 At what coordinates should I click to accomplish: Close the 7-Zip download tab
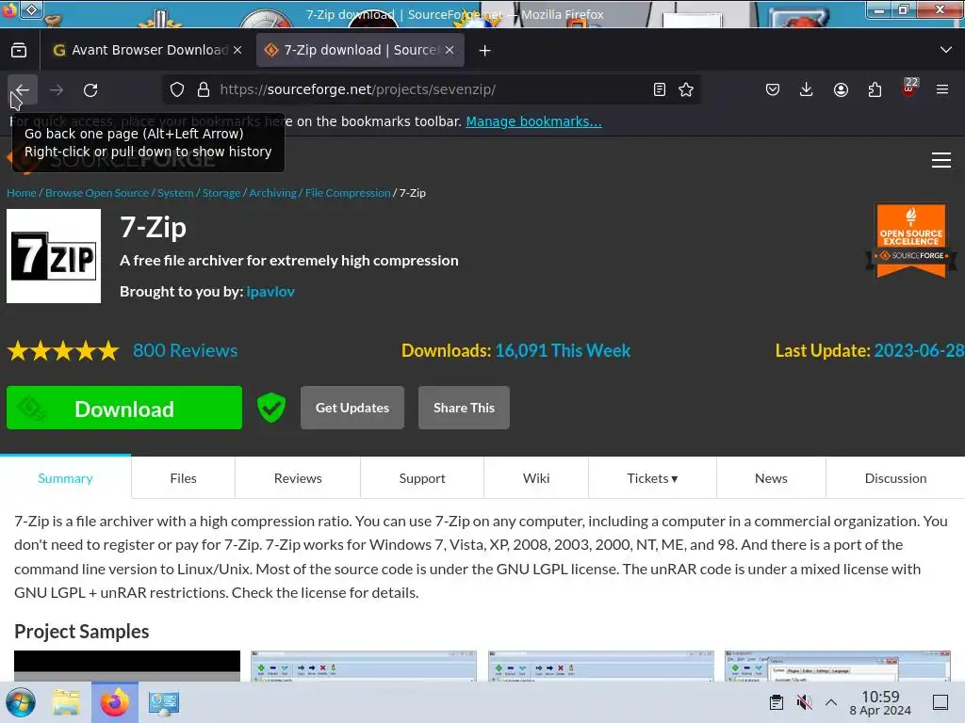450,50
